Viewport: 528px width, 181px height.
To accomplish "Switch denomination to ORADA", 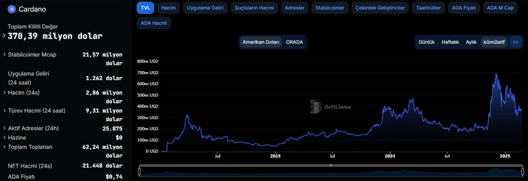I will (x=294, y=42).
